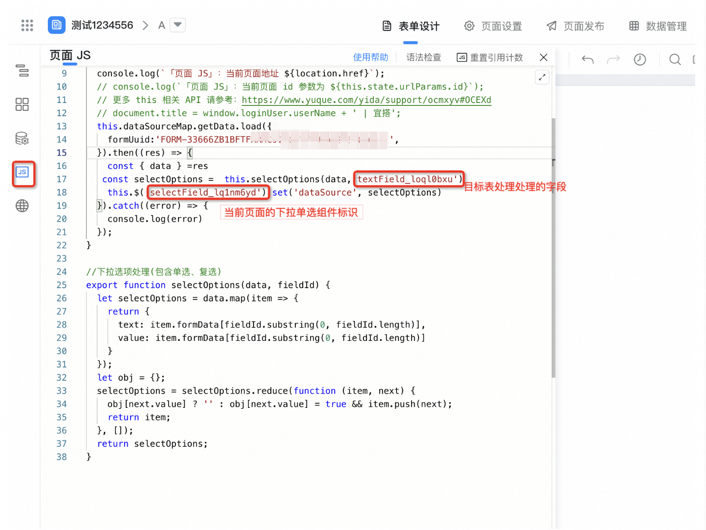This screenshot has height=530, width=706.
Task: Open the 数据管理 tab
Action: (658, 26)
